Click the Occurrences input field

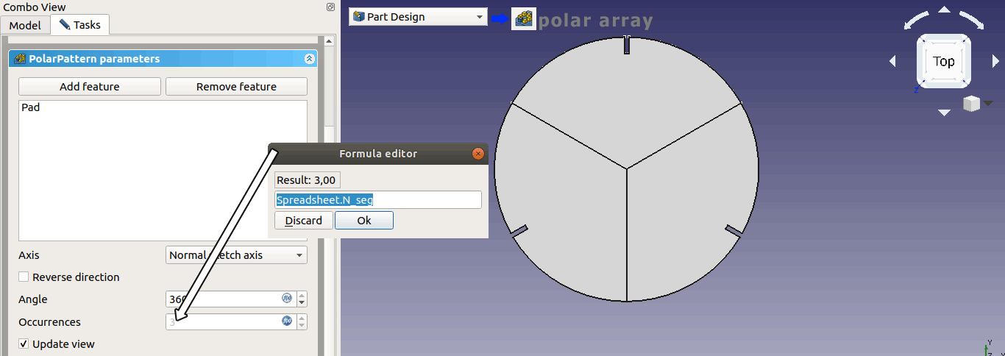pyautogui.click(x=230, y=321)
